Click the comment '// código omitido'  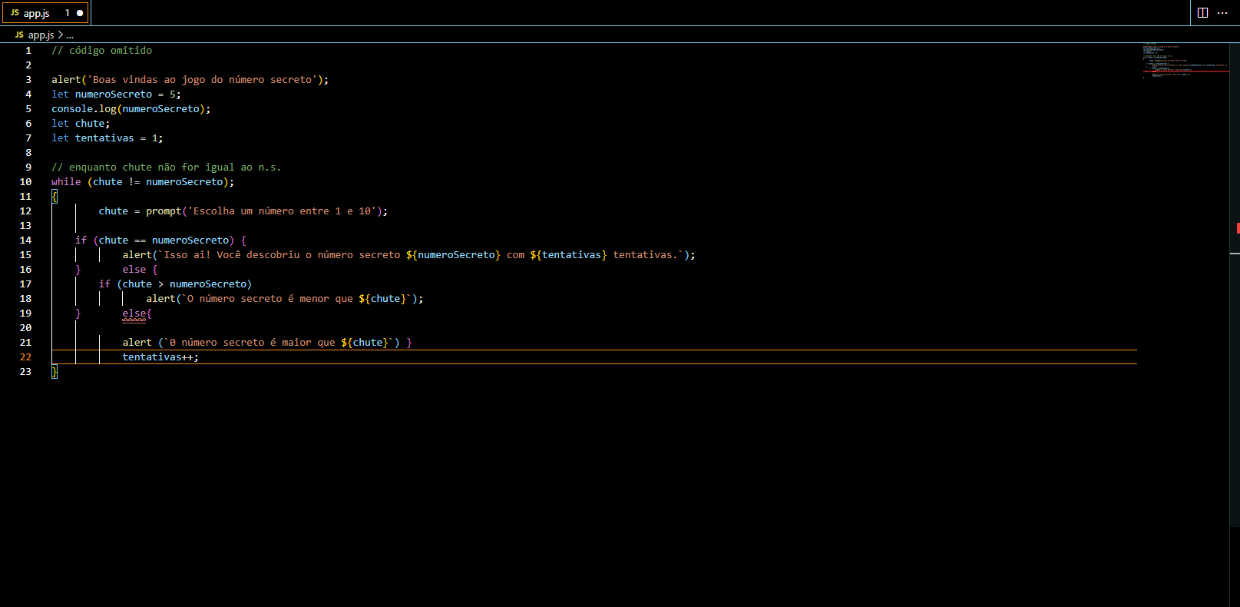(x=101, y=51)
